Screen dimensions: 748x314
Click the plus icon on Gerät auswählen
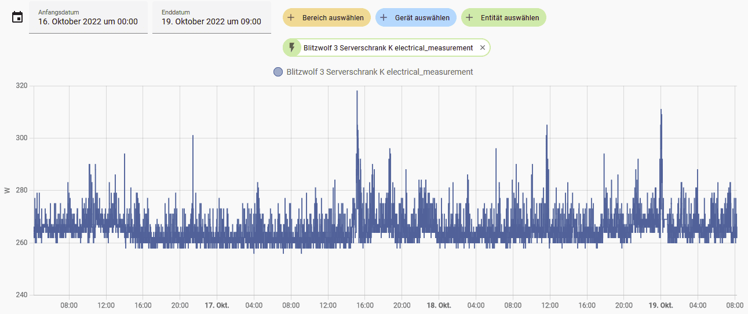click(x=384, y=17)
